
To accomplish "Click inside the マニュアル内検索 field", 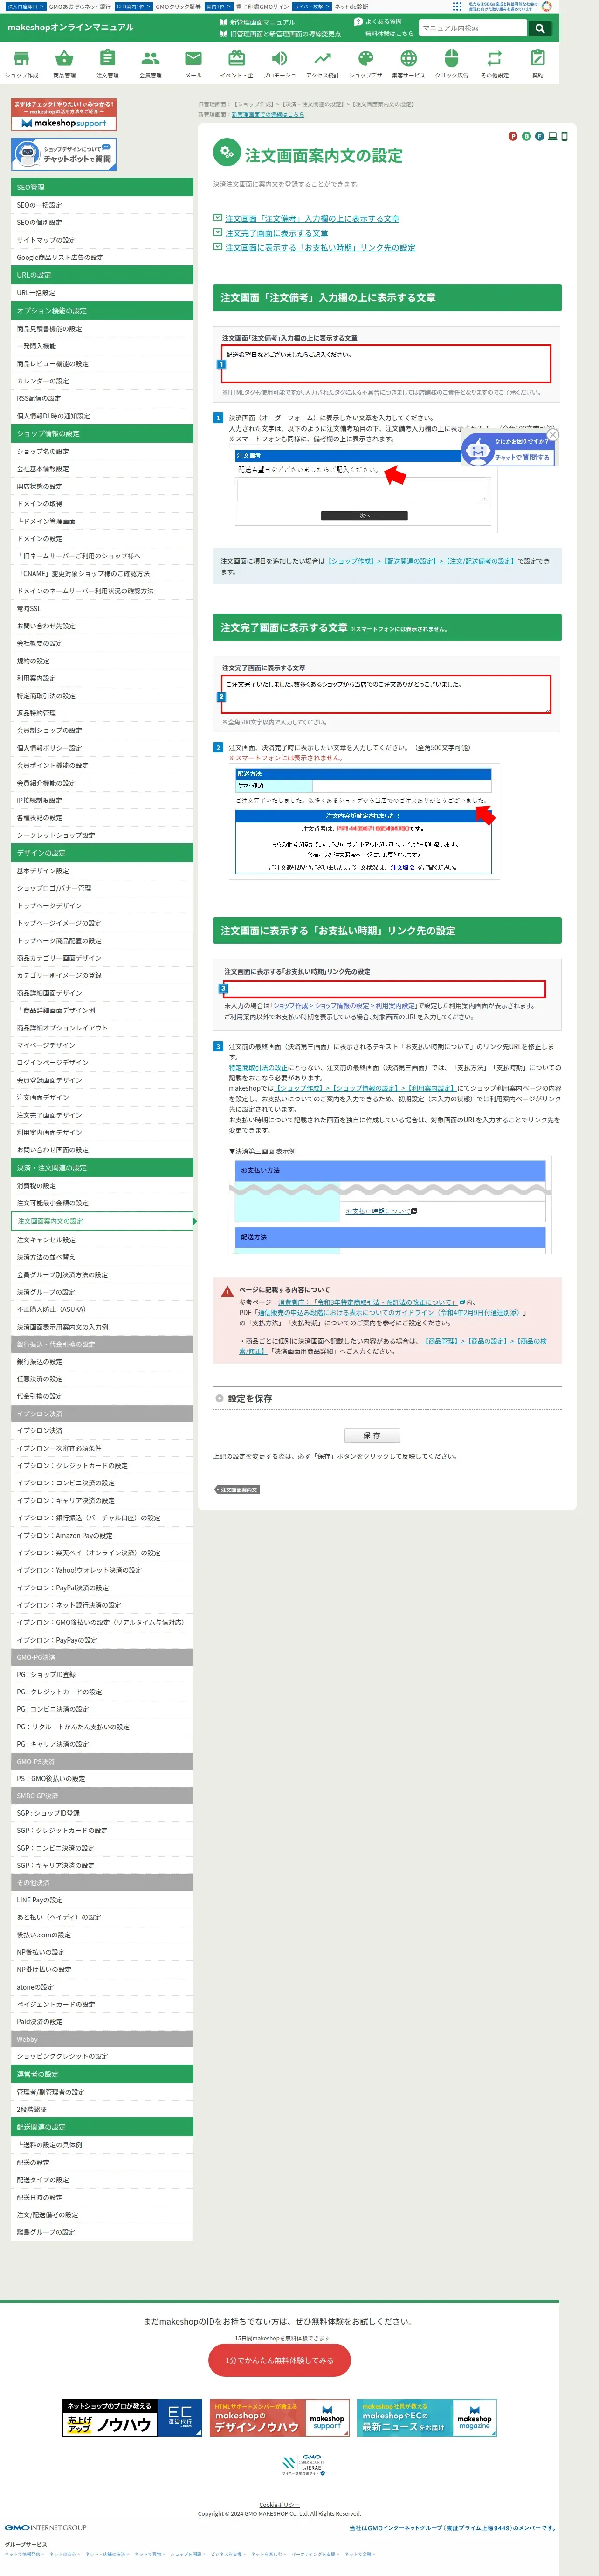I will pyautogui.click(x=472, y=28).
